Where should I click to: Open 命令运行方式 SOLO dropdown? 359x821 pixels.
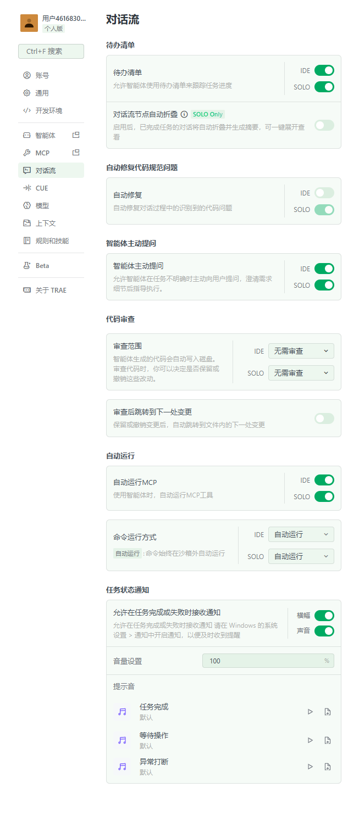point(301,556)
